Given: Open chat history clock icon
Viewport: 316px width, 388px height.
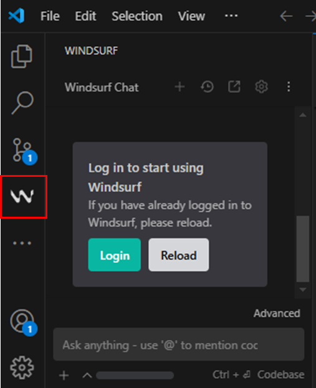Looking at the screenshot, I should point(207,87).
